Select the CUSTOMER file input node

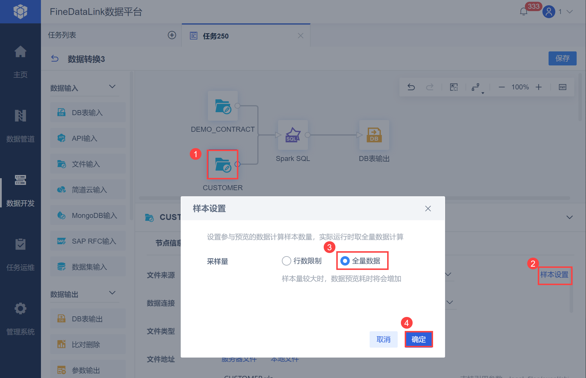pos(223,164)
